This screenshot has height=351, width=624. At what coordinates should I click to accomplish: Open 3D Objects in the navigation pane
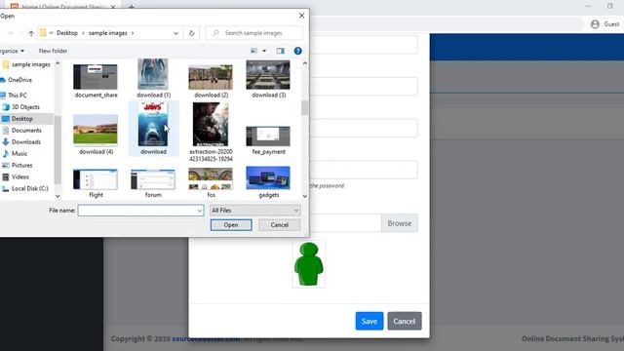[x=25, y=107]
